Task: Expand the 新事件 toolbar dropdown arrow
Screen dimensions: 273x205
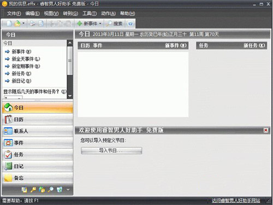Action: 100,24
